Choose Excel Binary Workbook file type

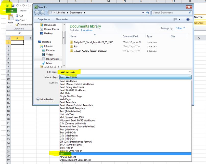click(x=72, y=87)
